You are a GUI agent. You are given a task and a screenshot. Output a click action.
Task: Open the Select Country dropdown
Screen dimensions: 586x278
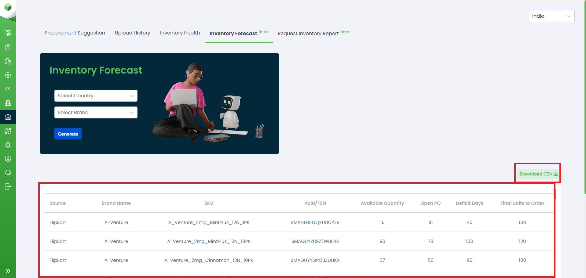[x=96, y=96]
